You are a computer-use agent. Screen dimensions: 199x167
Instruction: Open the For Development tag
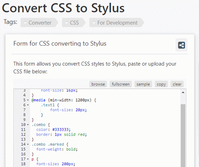117,23
